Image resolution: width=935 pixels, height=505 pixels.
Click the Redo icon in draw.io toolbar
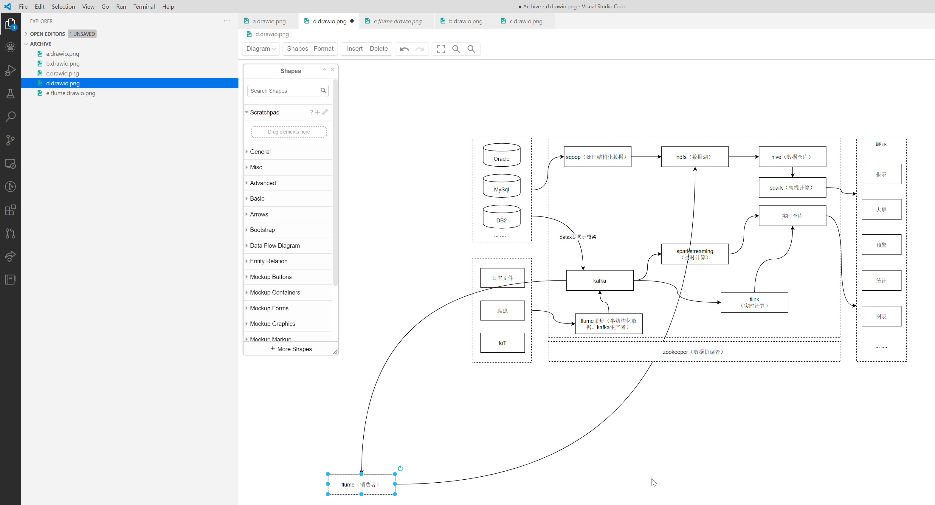[420, 49]
